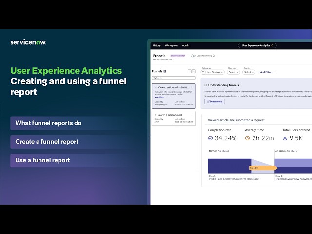The image size is (312, 234).
Task: Click the funnel icon beside Search + action
Action: [156, 115]
